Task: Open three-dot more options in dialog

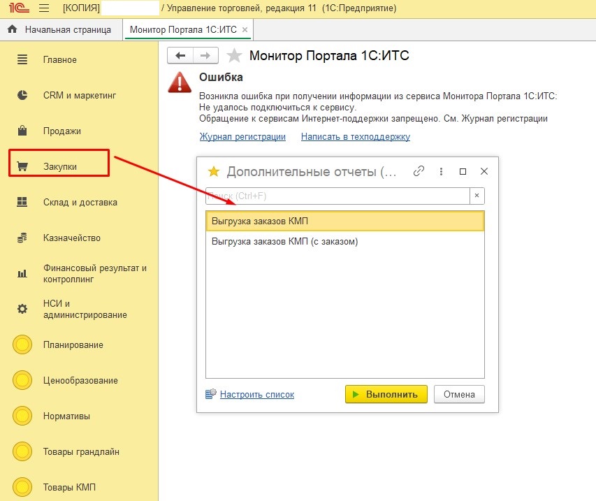Action: (441, 171)
